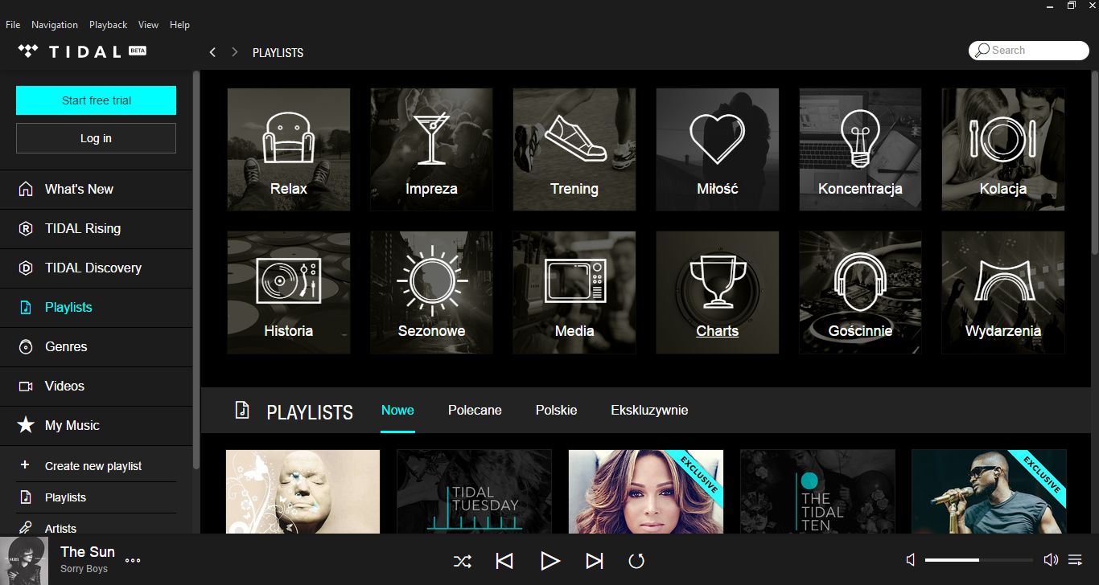
Task: Open TIDAL Rising section
Action: tap(96, 229)
